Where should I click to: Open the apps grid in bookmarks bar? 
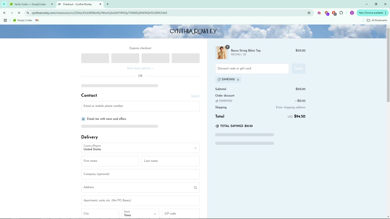click(x=5, y=20)
